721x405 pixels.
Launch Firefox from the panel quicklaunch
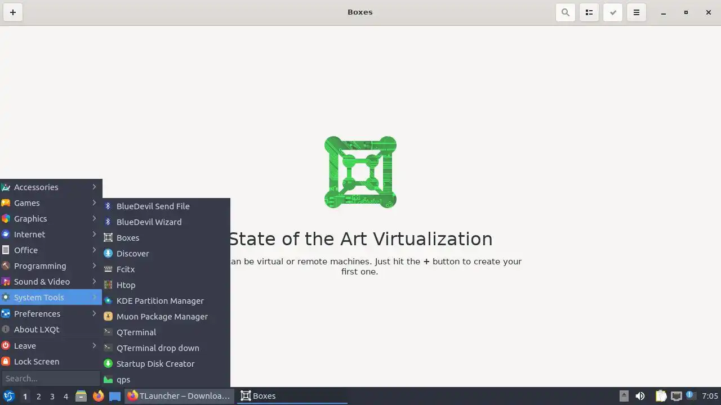pyautogui.click(x=98, y=396)
